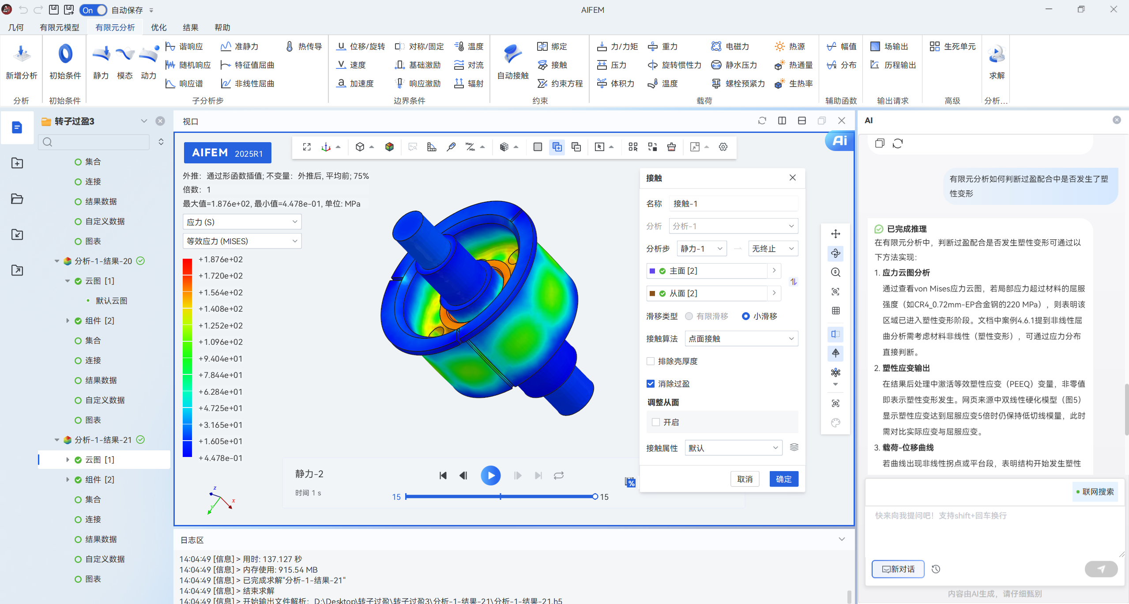The image size is (1129, 604).
Task: Expand the 组件 [2] under 结果-21
Action: click(68, 479)
